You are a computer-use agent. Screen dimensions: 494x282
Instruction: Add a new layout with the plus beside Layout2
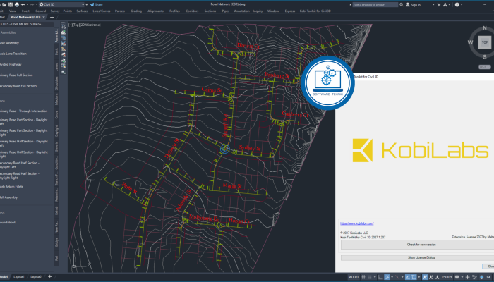[49, 276]
